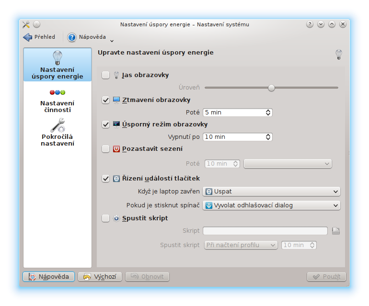Click the browse file icon next to Skript
Viewport: 369px width, 306px height.
click(336, 231)
